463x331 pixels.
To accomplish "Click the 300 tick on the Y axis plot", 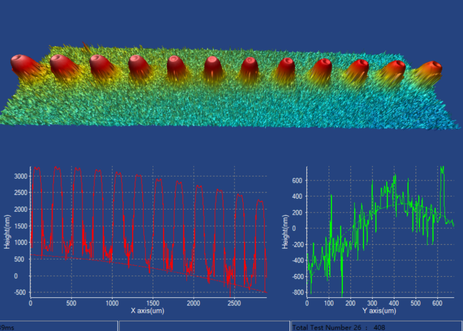I will [x=372, y=303].
